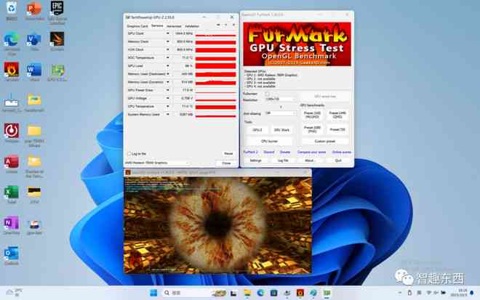Select the Sensors tab in GPU-Z

click(157, 26)
